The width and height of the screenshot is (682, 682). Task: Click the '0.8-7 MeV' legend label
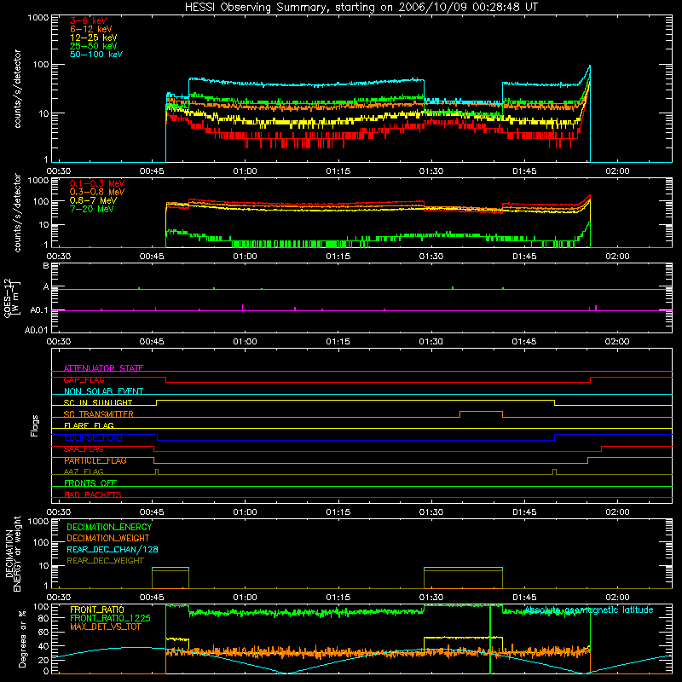pos(94,200)
